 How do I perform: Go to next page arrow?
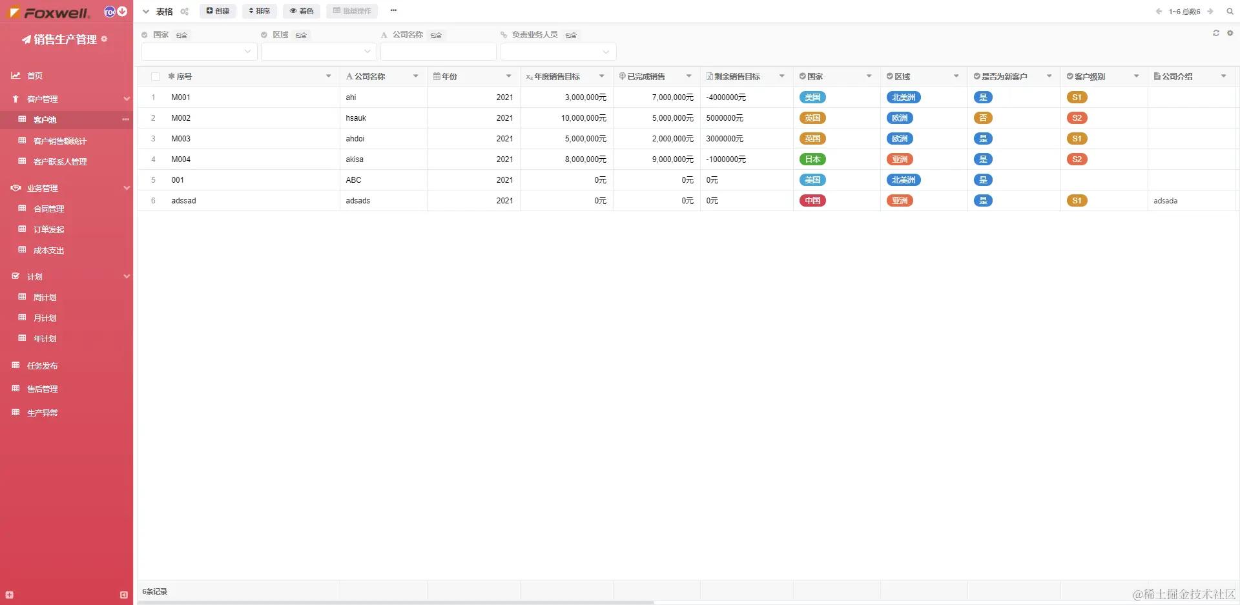1210,12
